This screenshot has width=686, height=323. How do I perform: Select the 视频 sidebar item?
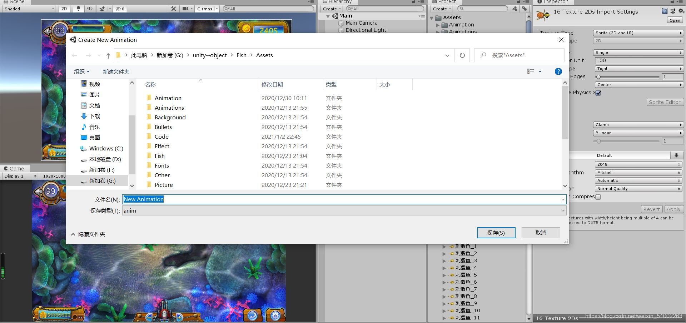click(x=94, y=84)
